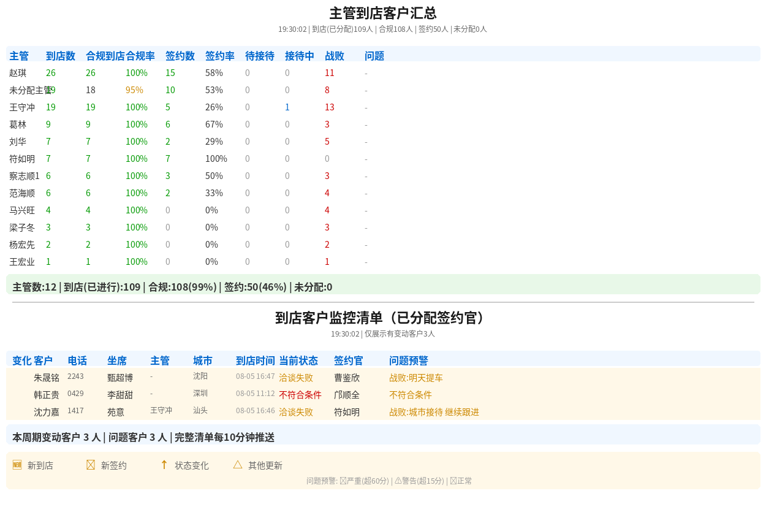This screenshot has width=766, height=515.
Task: Click the box icon beside 新签约
Action: pyautogui.click(x=91, y=465)
